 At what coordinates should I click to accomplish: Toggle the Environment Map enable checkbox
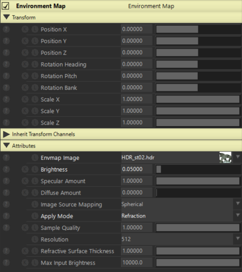click(x=6, y=6)
